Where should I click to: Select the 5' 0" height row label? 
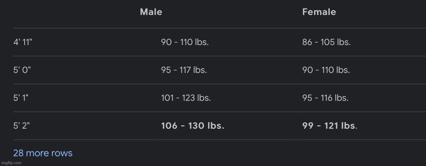click(22, 70)
